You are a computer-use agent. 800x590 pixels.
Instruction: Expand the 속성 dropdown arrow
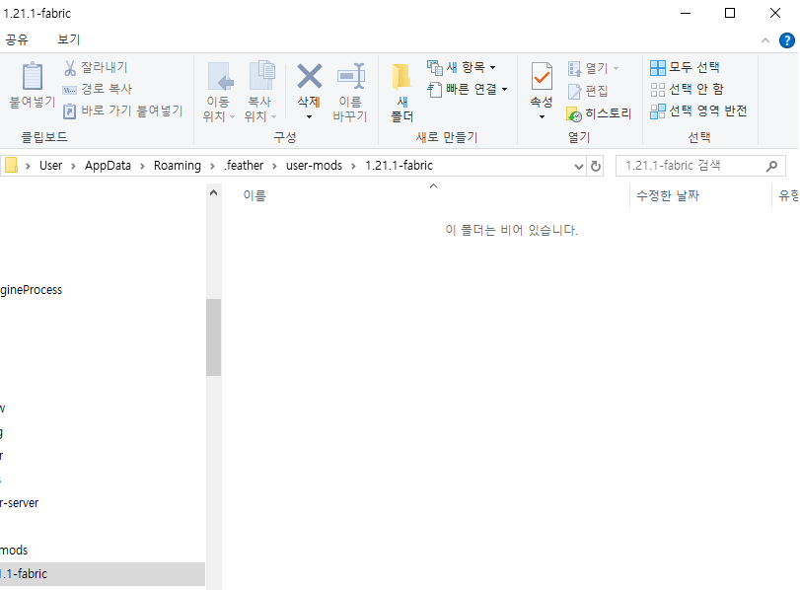click(542, 116)
